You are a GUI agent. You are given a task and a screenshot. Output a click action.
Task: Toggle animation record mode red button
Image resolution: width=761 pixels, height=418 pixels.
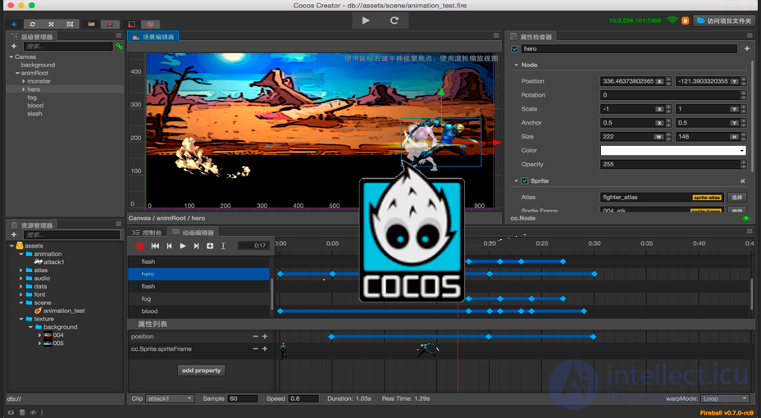(x=140, y=246)
